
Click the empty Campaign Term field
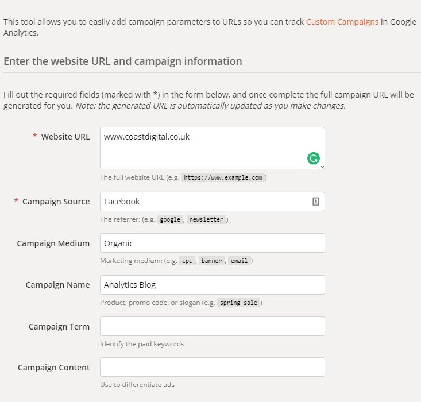point(213,326)
